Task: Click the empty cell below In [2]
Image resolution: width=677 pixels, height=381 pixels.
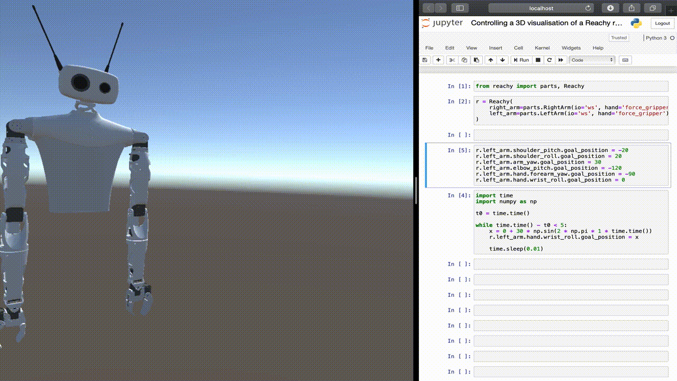Action: (x=571, y=135)
